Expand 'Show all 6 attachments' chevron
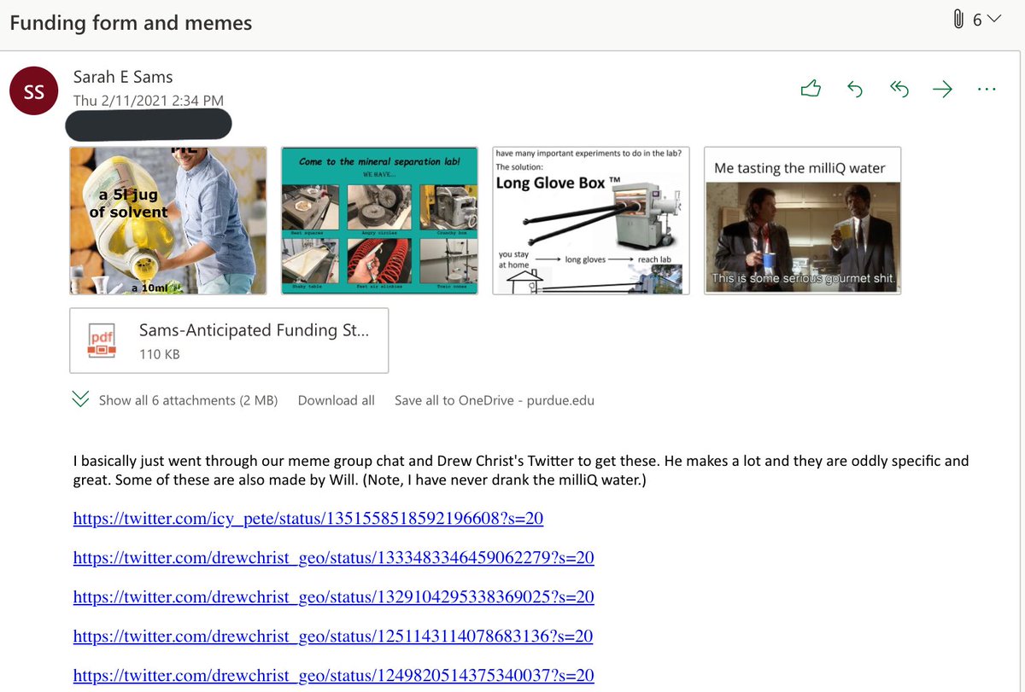The height and width of the screenshot is (692, 1025). click(81, 399)
